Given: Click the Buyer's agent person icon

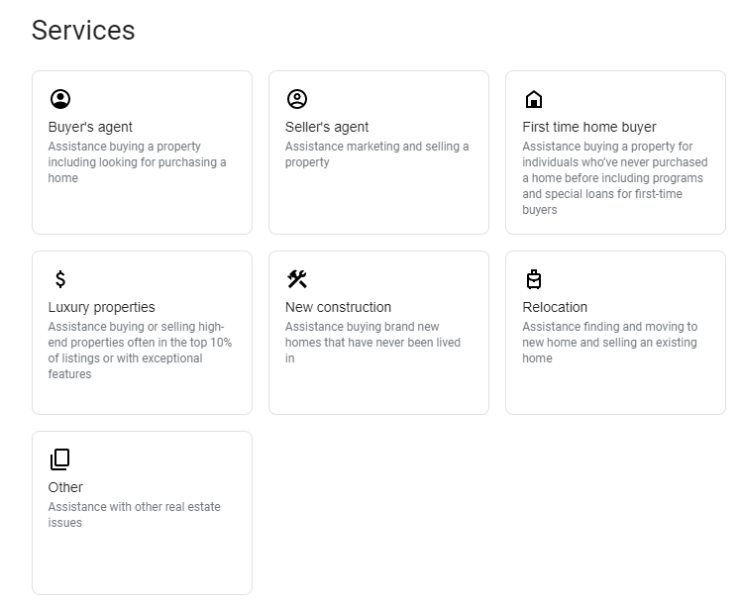Looking at the screenshot, I should tap(60, 99).
